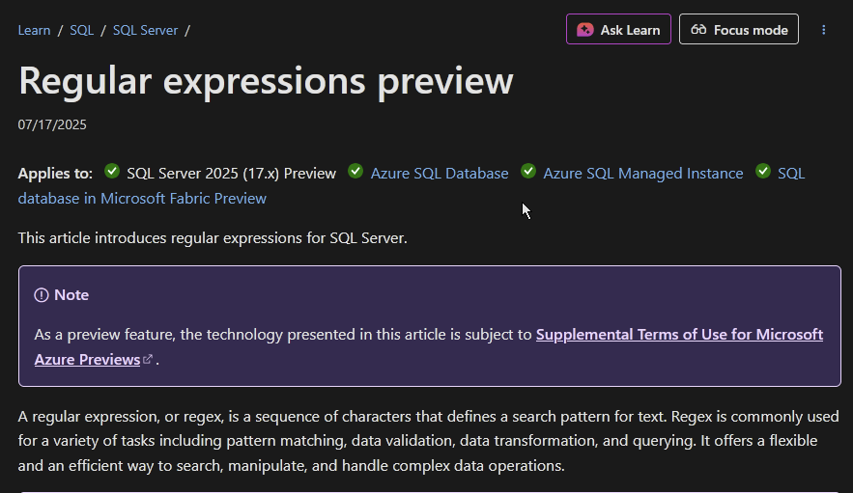Click the Regular expressions preview heading
The image size is (853, 493).
tap(266, 81)
